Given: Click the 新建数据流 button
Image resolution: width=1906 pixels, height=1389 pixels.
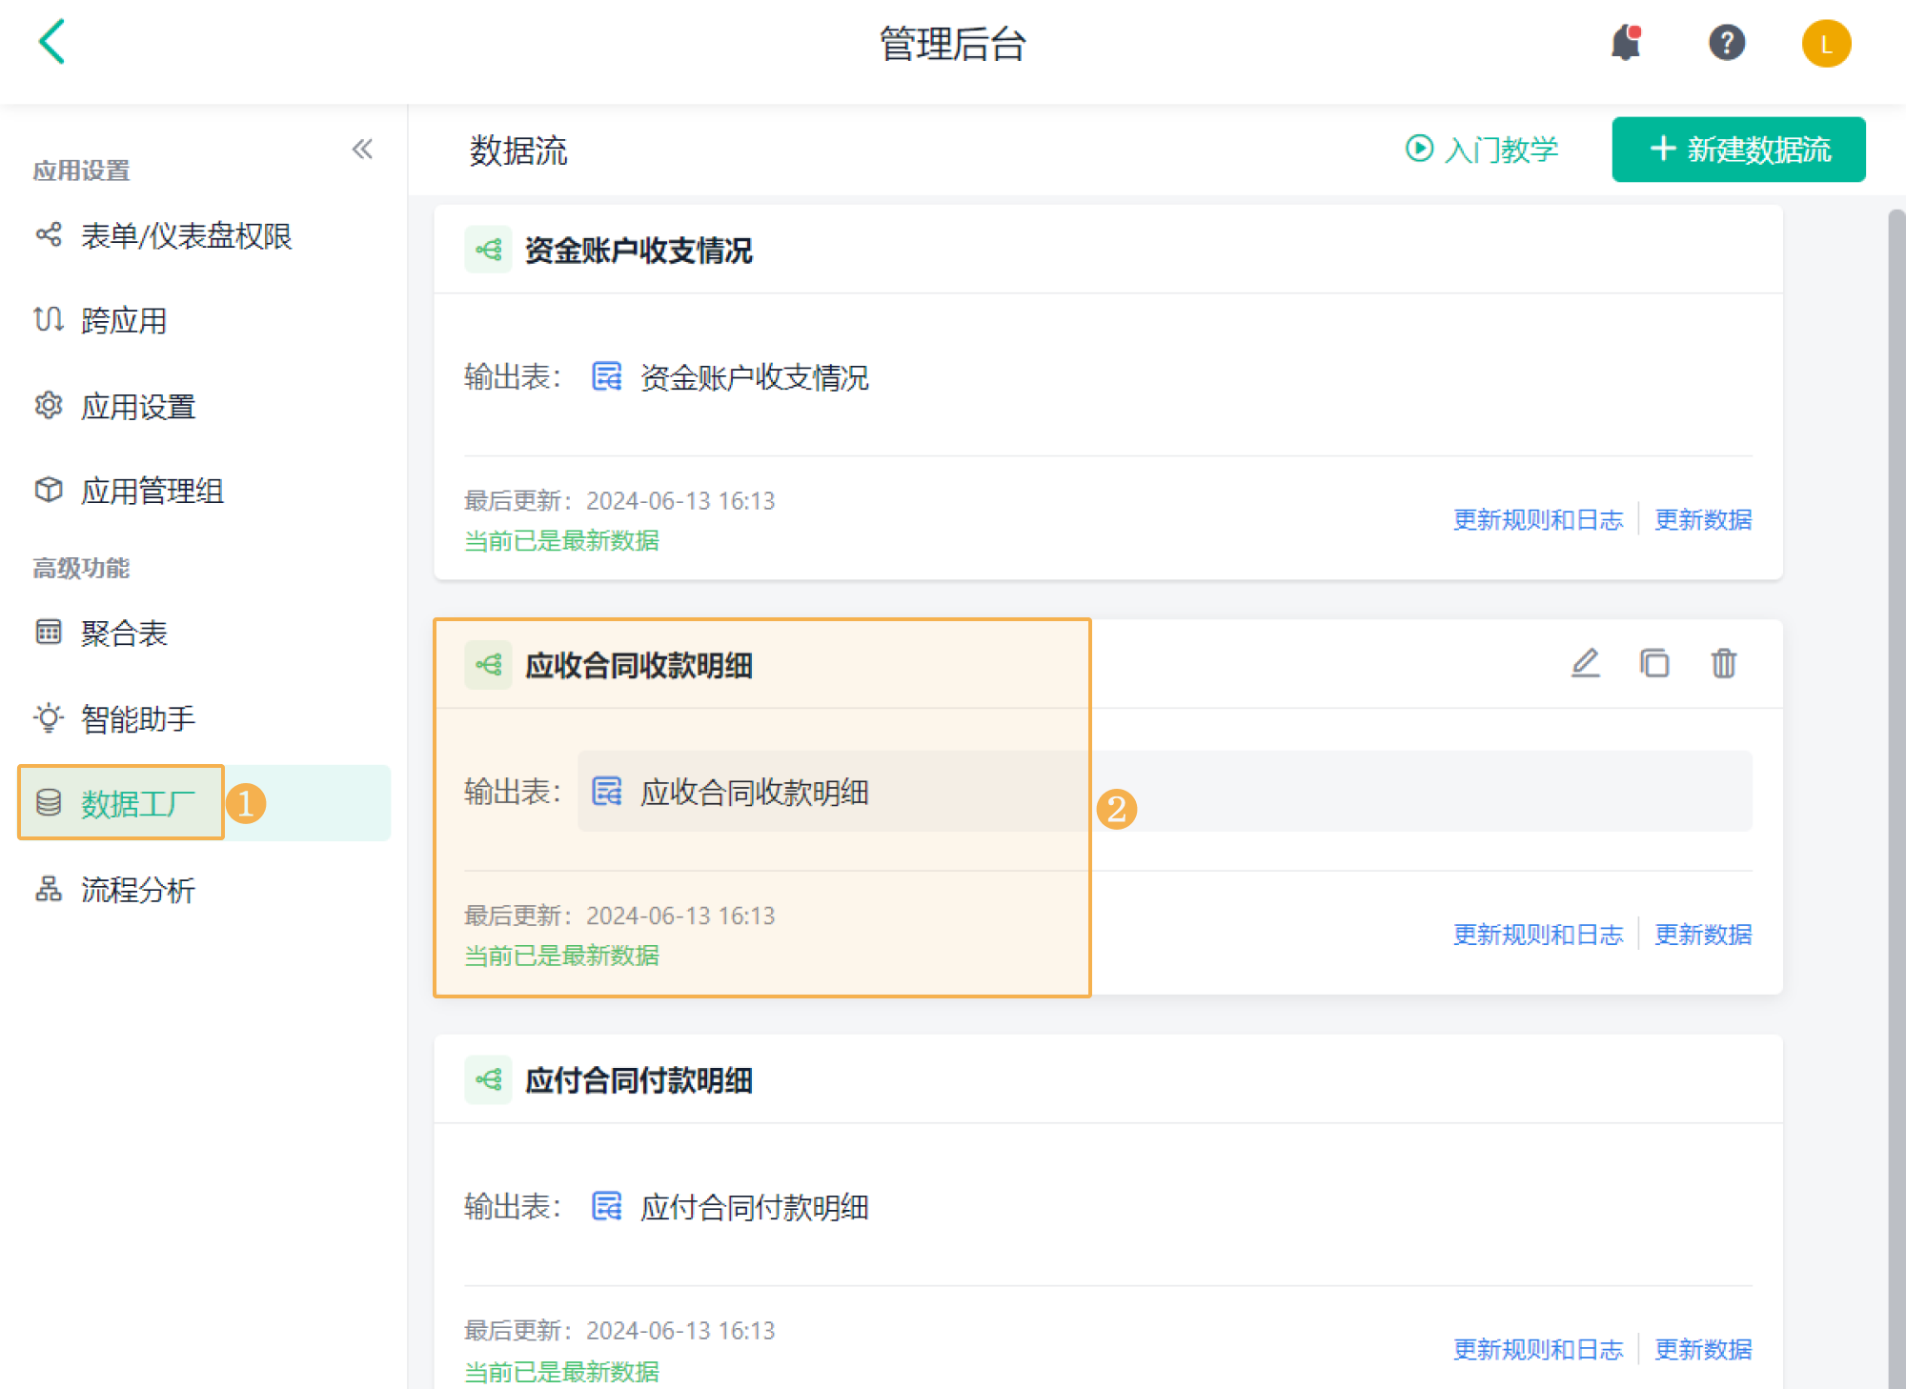Looking at the screenshot, I should click(x=1738, y=150).
